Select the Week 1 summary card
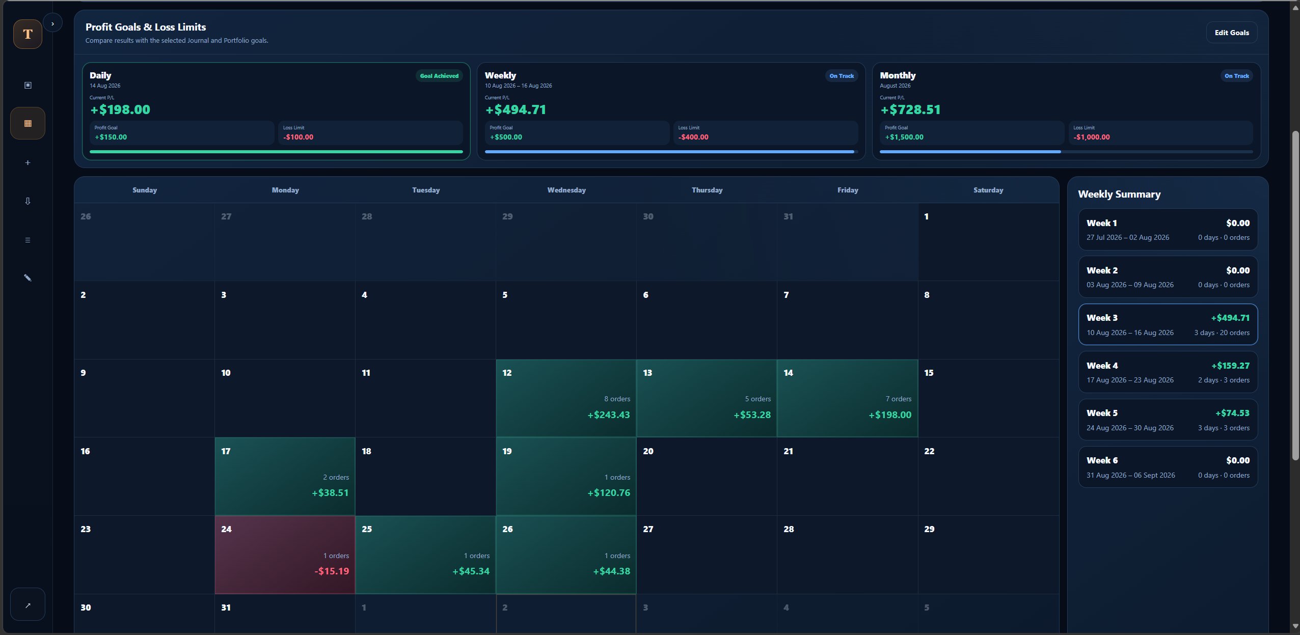This screenshot has height=635, width=1300. [1168, 230]
